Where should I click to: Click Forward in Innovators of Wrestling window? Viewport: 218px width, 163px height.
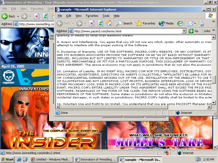(24, 16)
